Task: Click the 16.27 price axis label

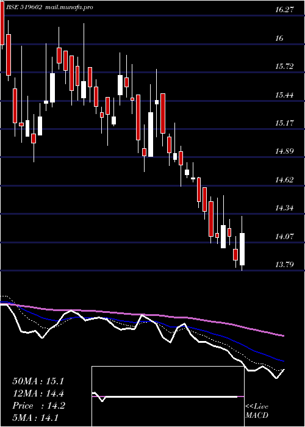Action: [284, 10]
